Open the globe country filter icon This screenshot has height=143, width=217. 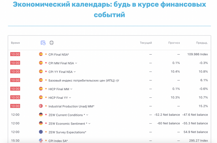(52, 43)
